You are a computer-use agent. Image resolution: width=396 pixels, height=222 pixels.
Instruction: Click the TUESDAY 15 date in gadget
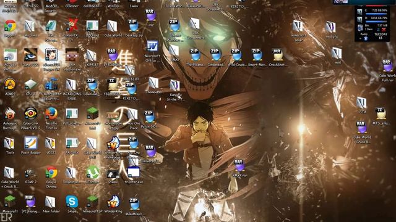[x=381, y=36]
